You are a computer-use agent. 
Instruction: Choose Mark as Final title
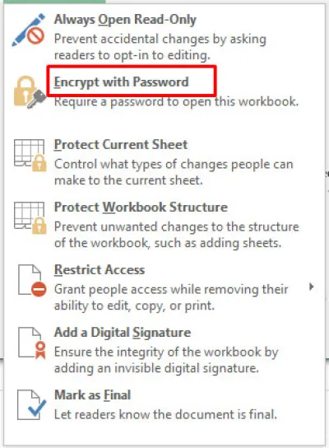92,395
